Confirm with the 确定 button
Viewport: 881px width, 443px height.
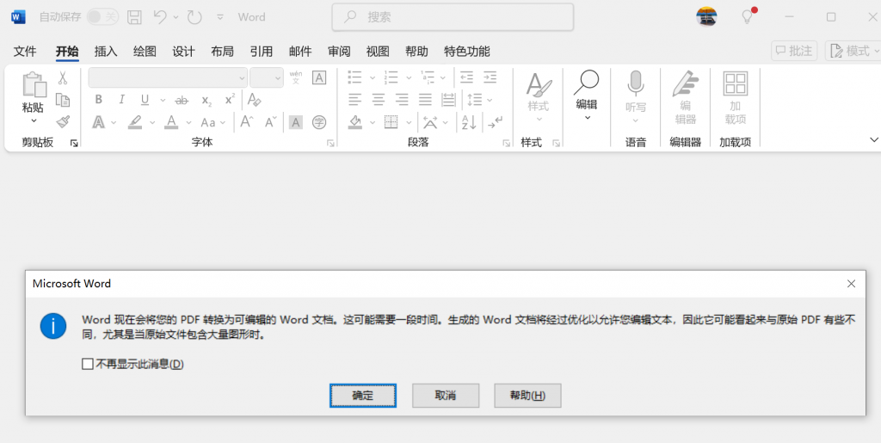click(363, 396)
